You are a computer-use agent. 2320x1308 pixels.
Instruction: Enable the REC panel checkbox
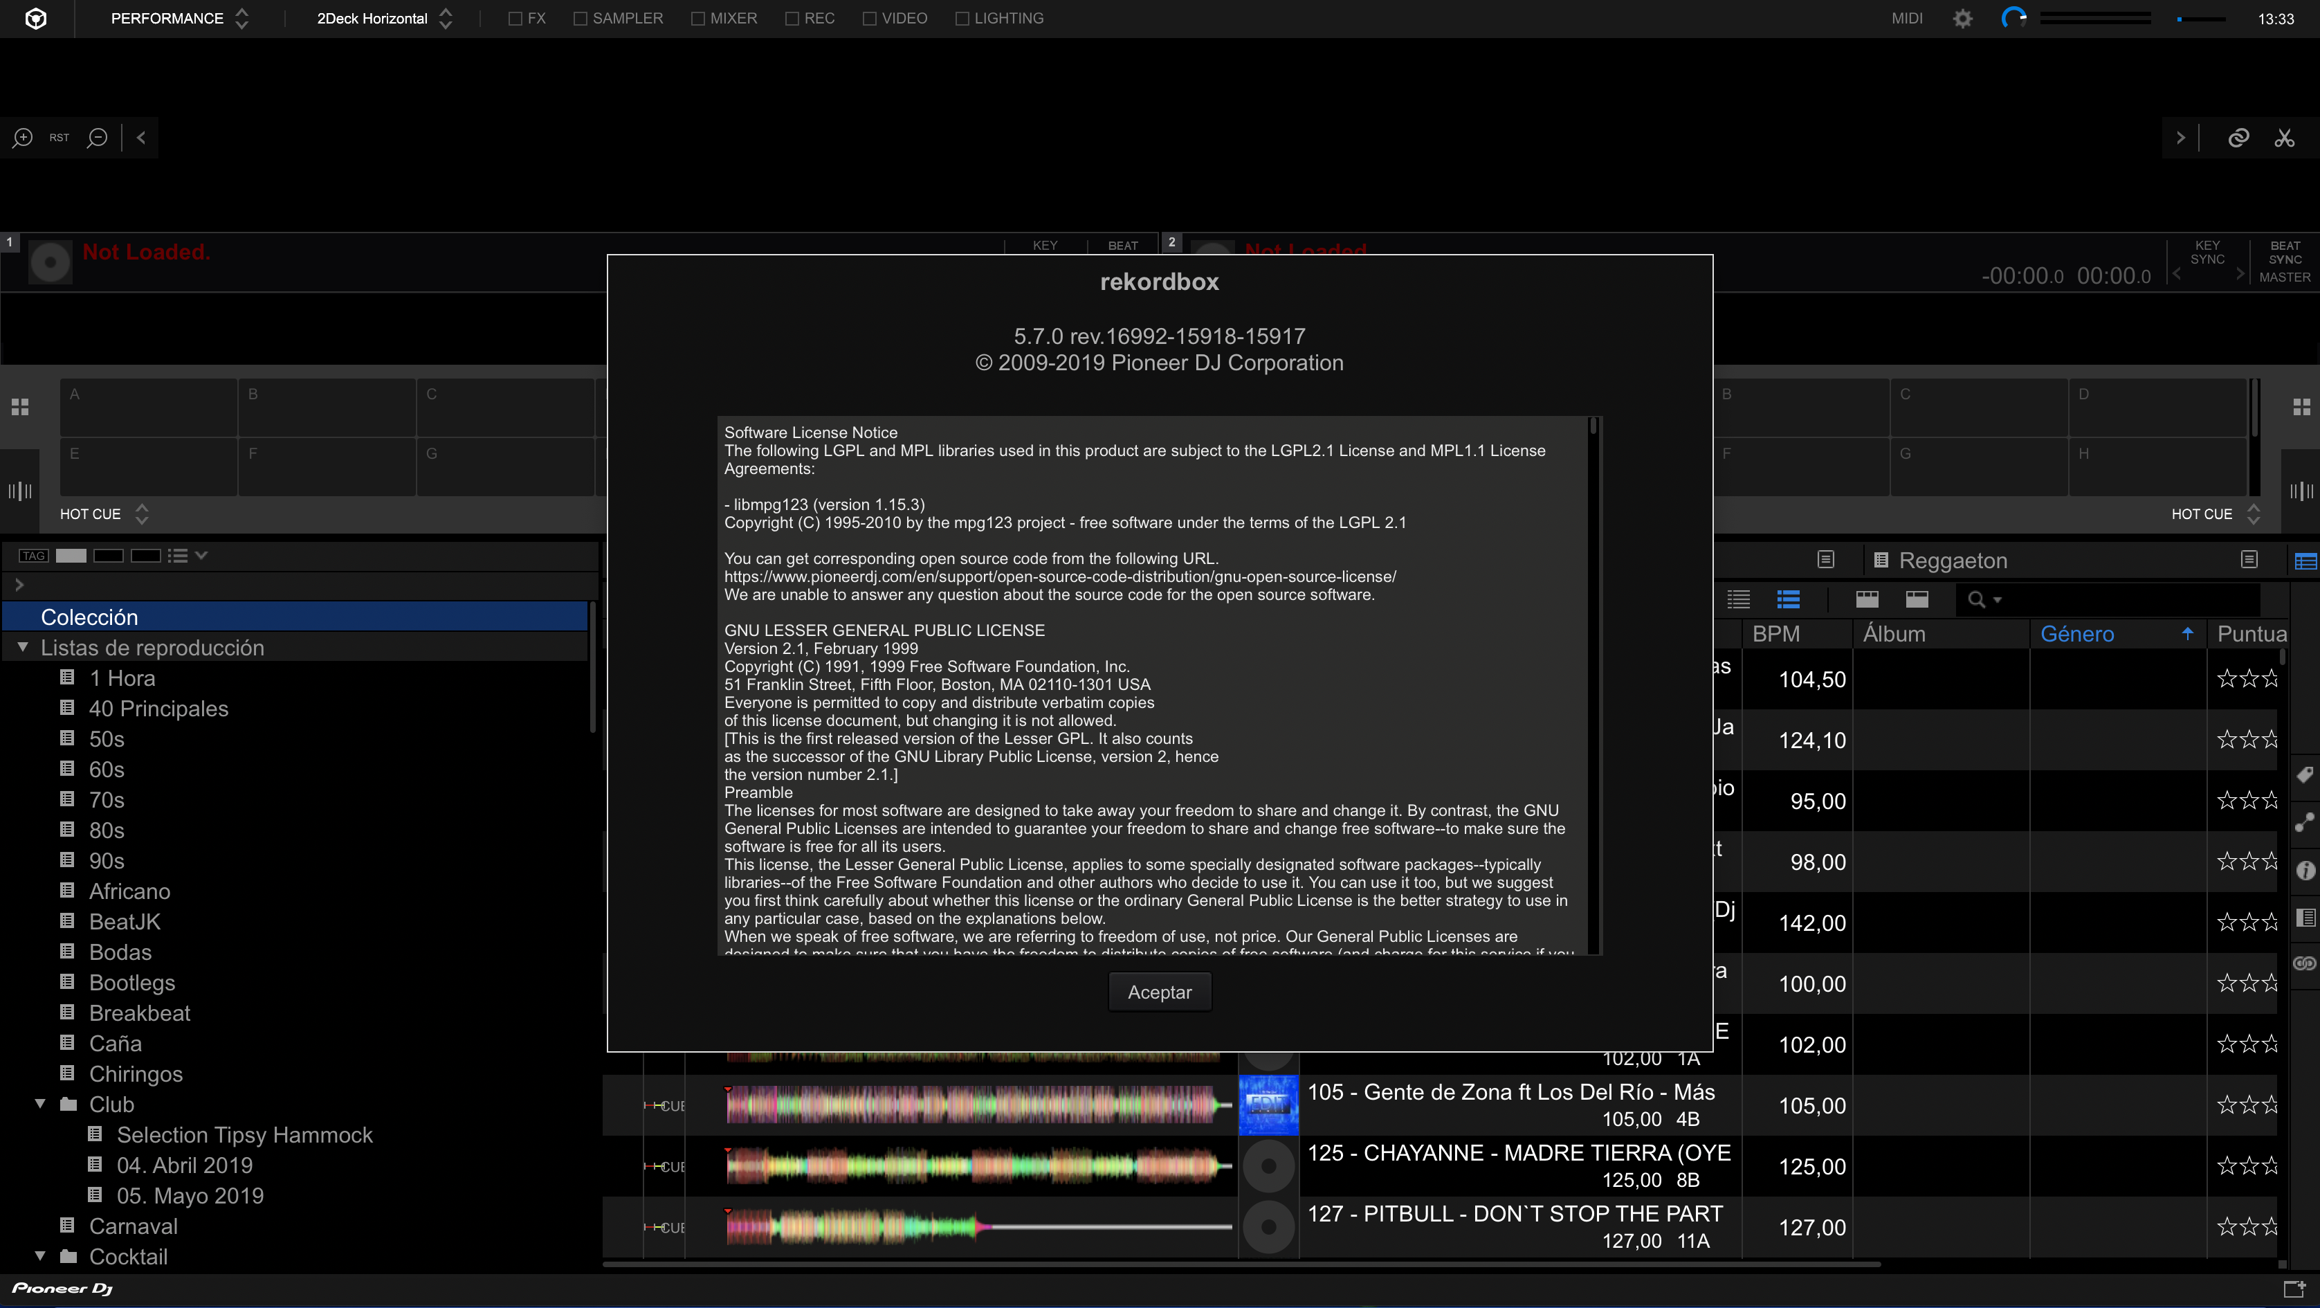tap(792, 19)
